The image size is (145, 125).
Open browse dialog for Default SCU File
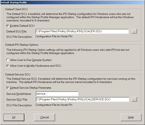(134, 31)
